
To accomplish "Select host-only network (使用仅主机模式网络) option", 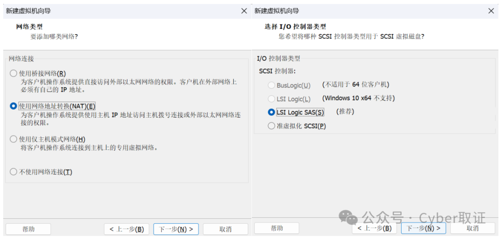I will [x=13, y=139].
